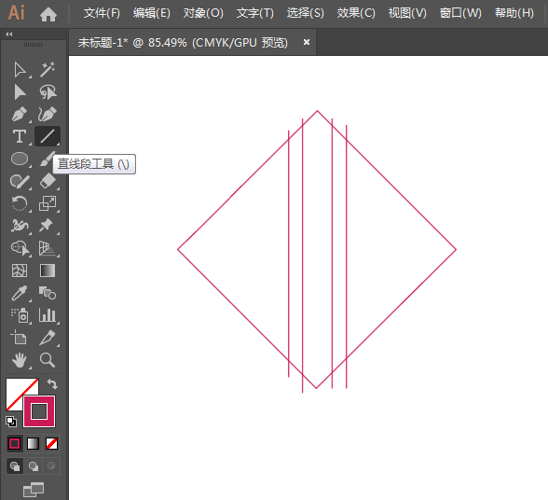Open the 帮助(H) menu
Screen dimensions: 548x500
click(x=514, y=13)
